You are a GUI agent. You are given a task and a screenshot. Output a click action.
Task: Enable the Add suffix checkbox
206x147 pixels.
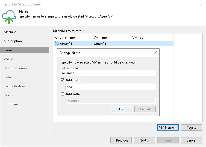(x=62, y=94)
